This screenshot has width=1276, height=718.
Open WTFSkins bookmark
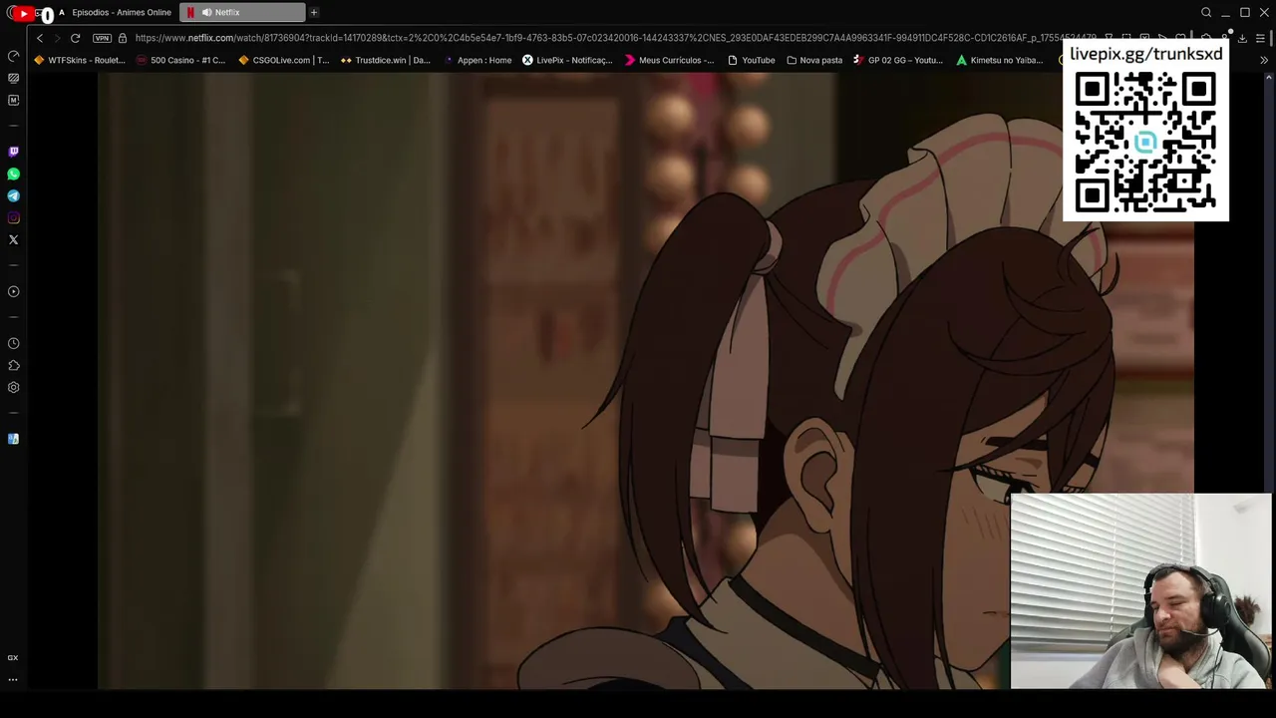(x=80, y=60)
